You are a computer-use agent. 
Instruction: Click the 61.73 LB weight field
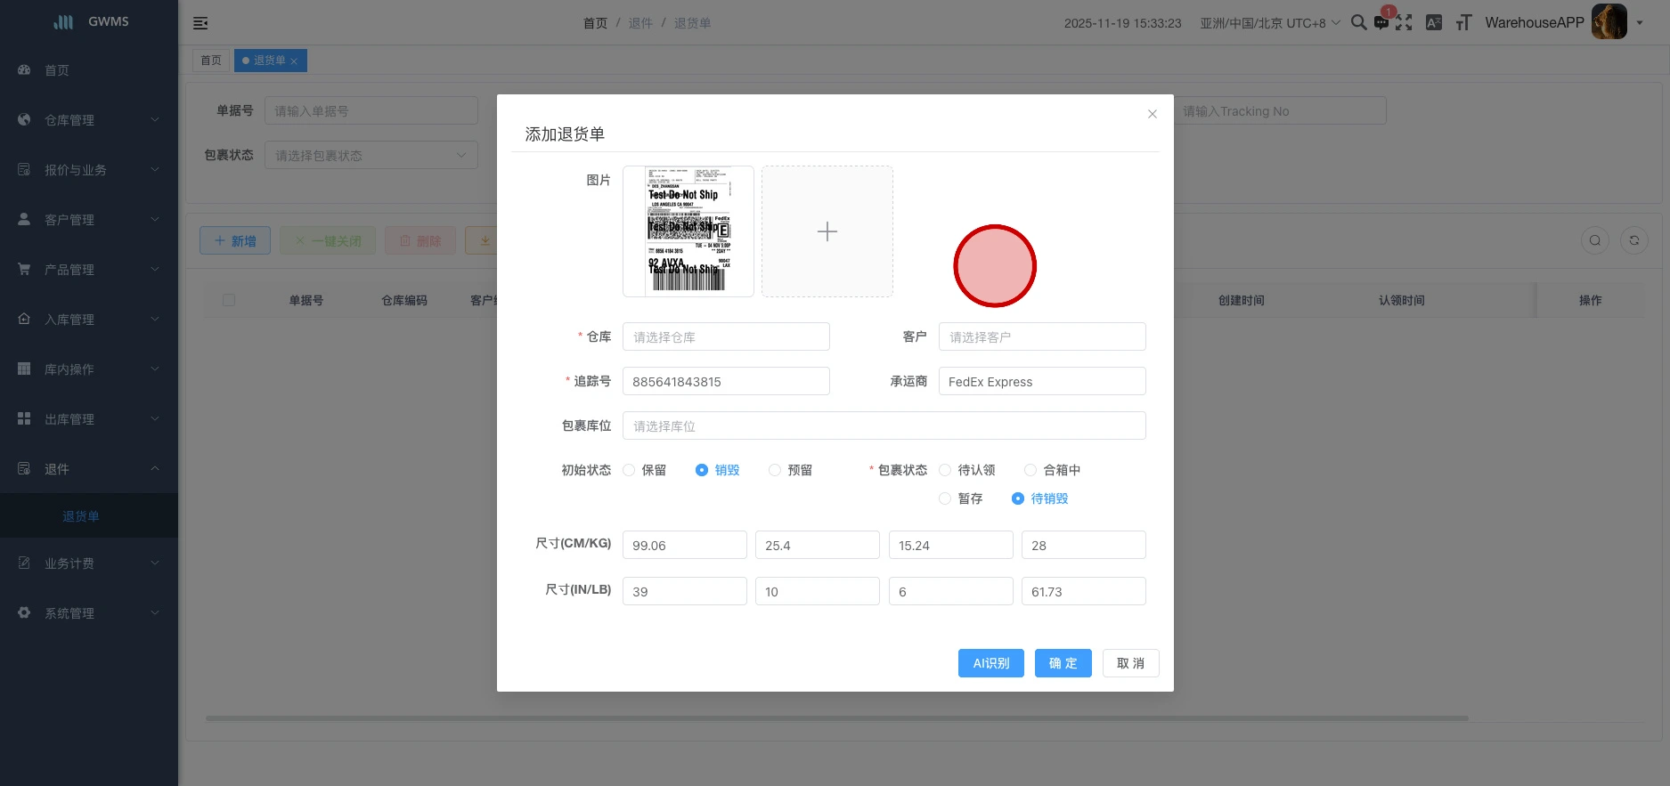[x=1083, y=591]
